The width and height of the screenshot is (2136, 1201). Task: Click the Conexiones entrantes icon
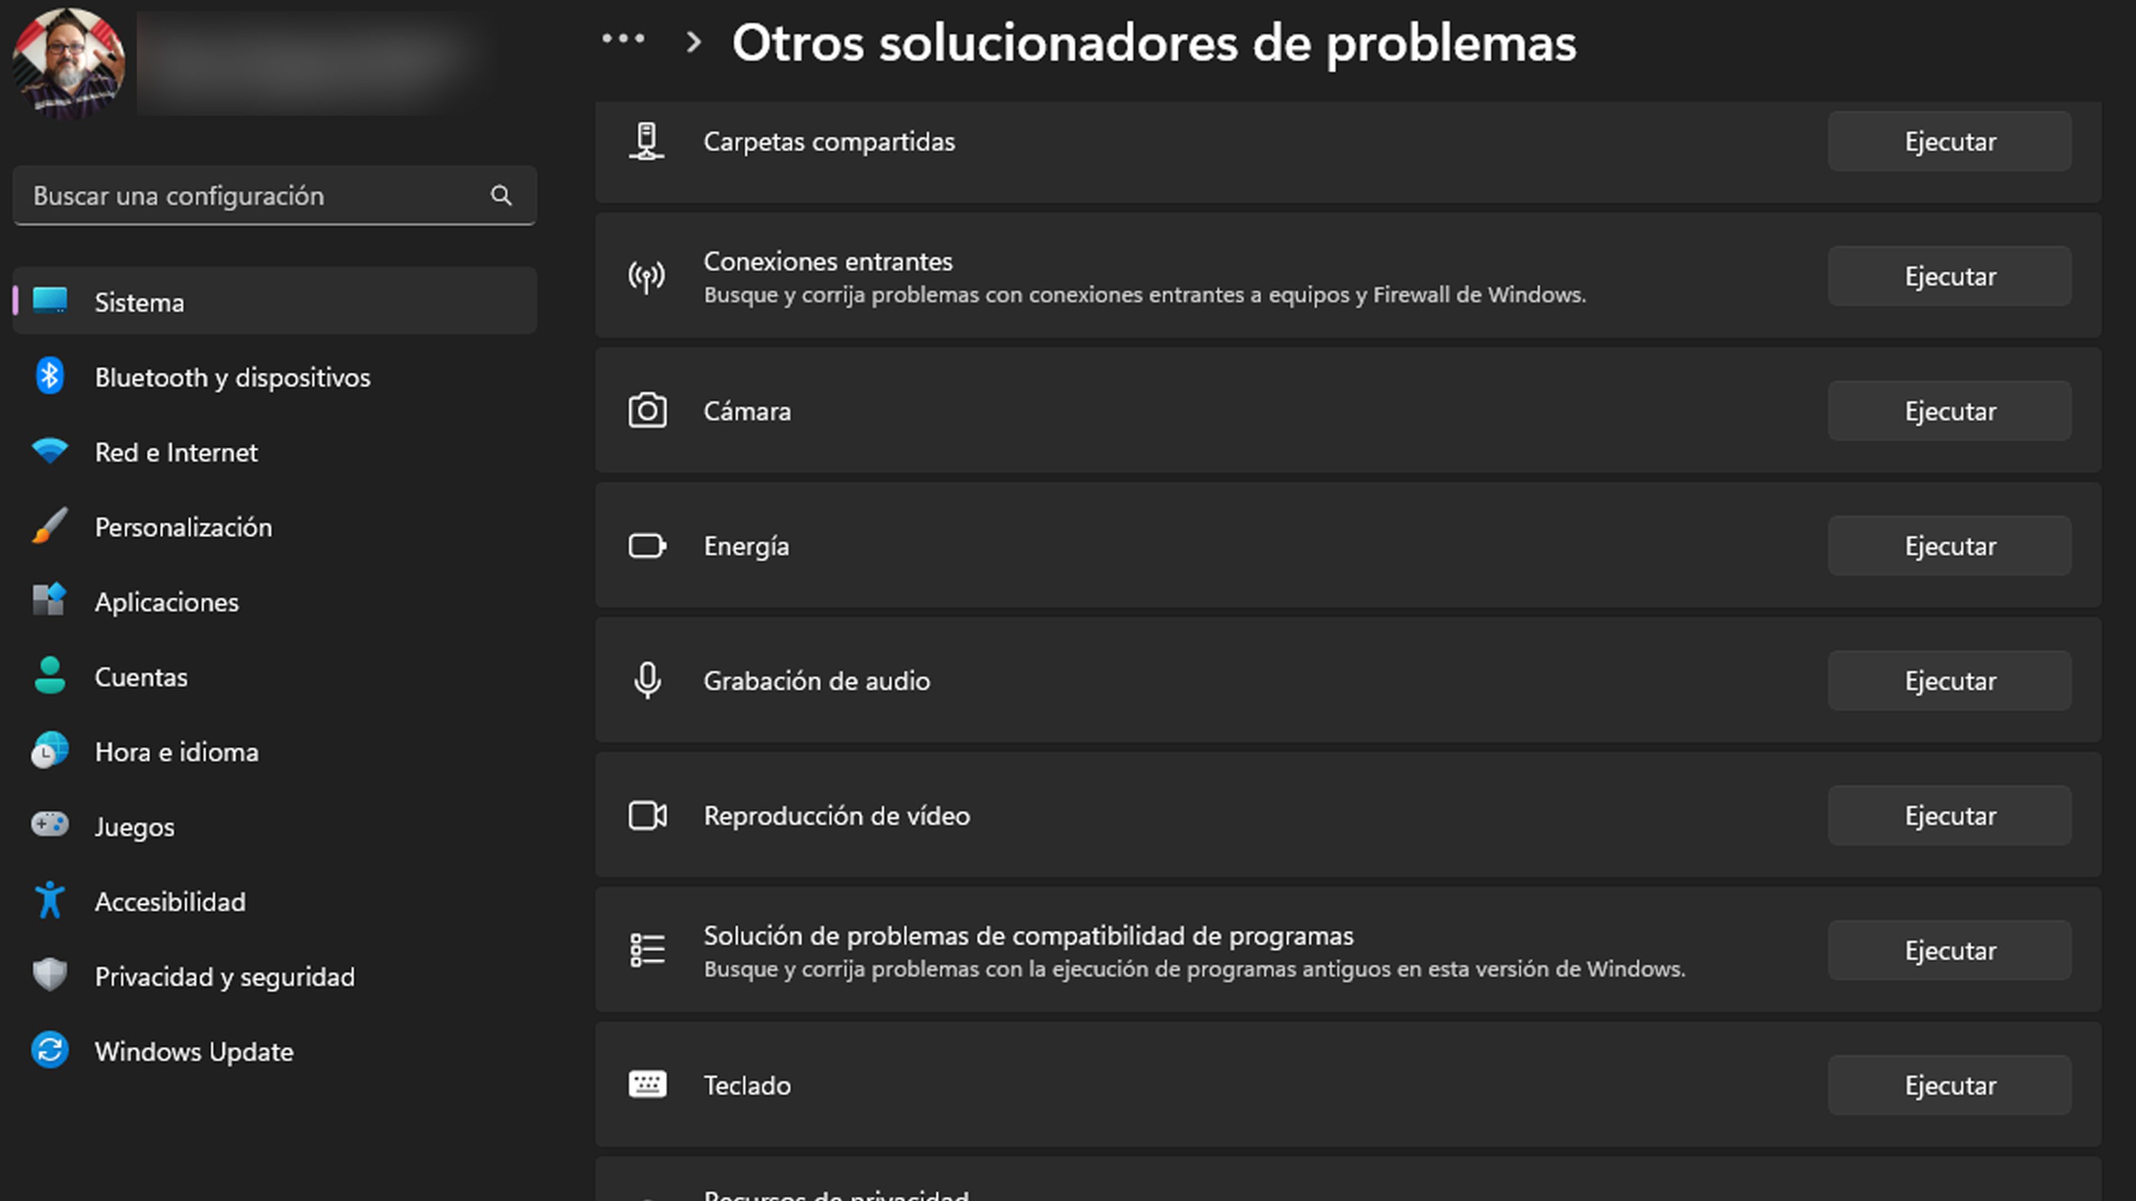(645, 276)
